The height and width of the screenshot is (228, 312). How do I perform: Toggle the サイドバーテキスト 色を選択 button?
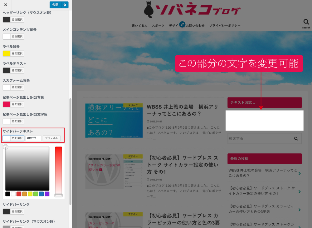(13, 138)
